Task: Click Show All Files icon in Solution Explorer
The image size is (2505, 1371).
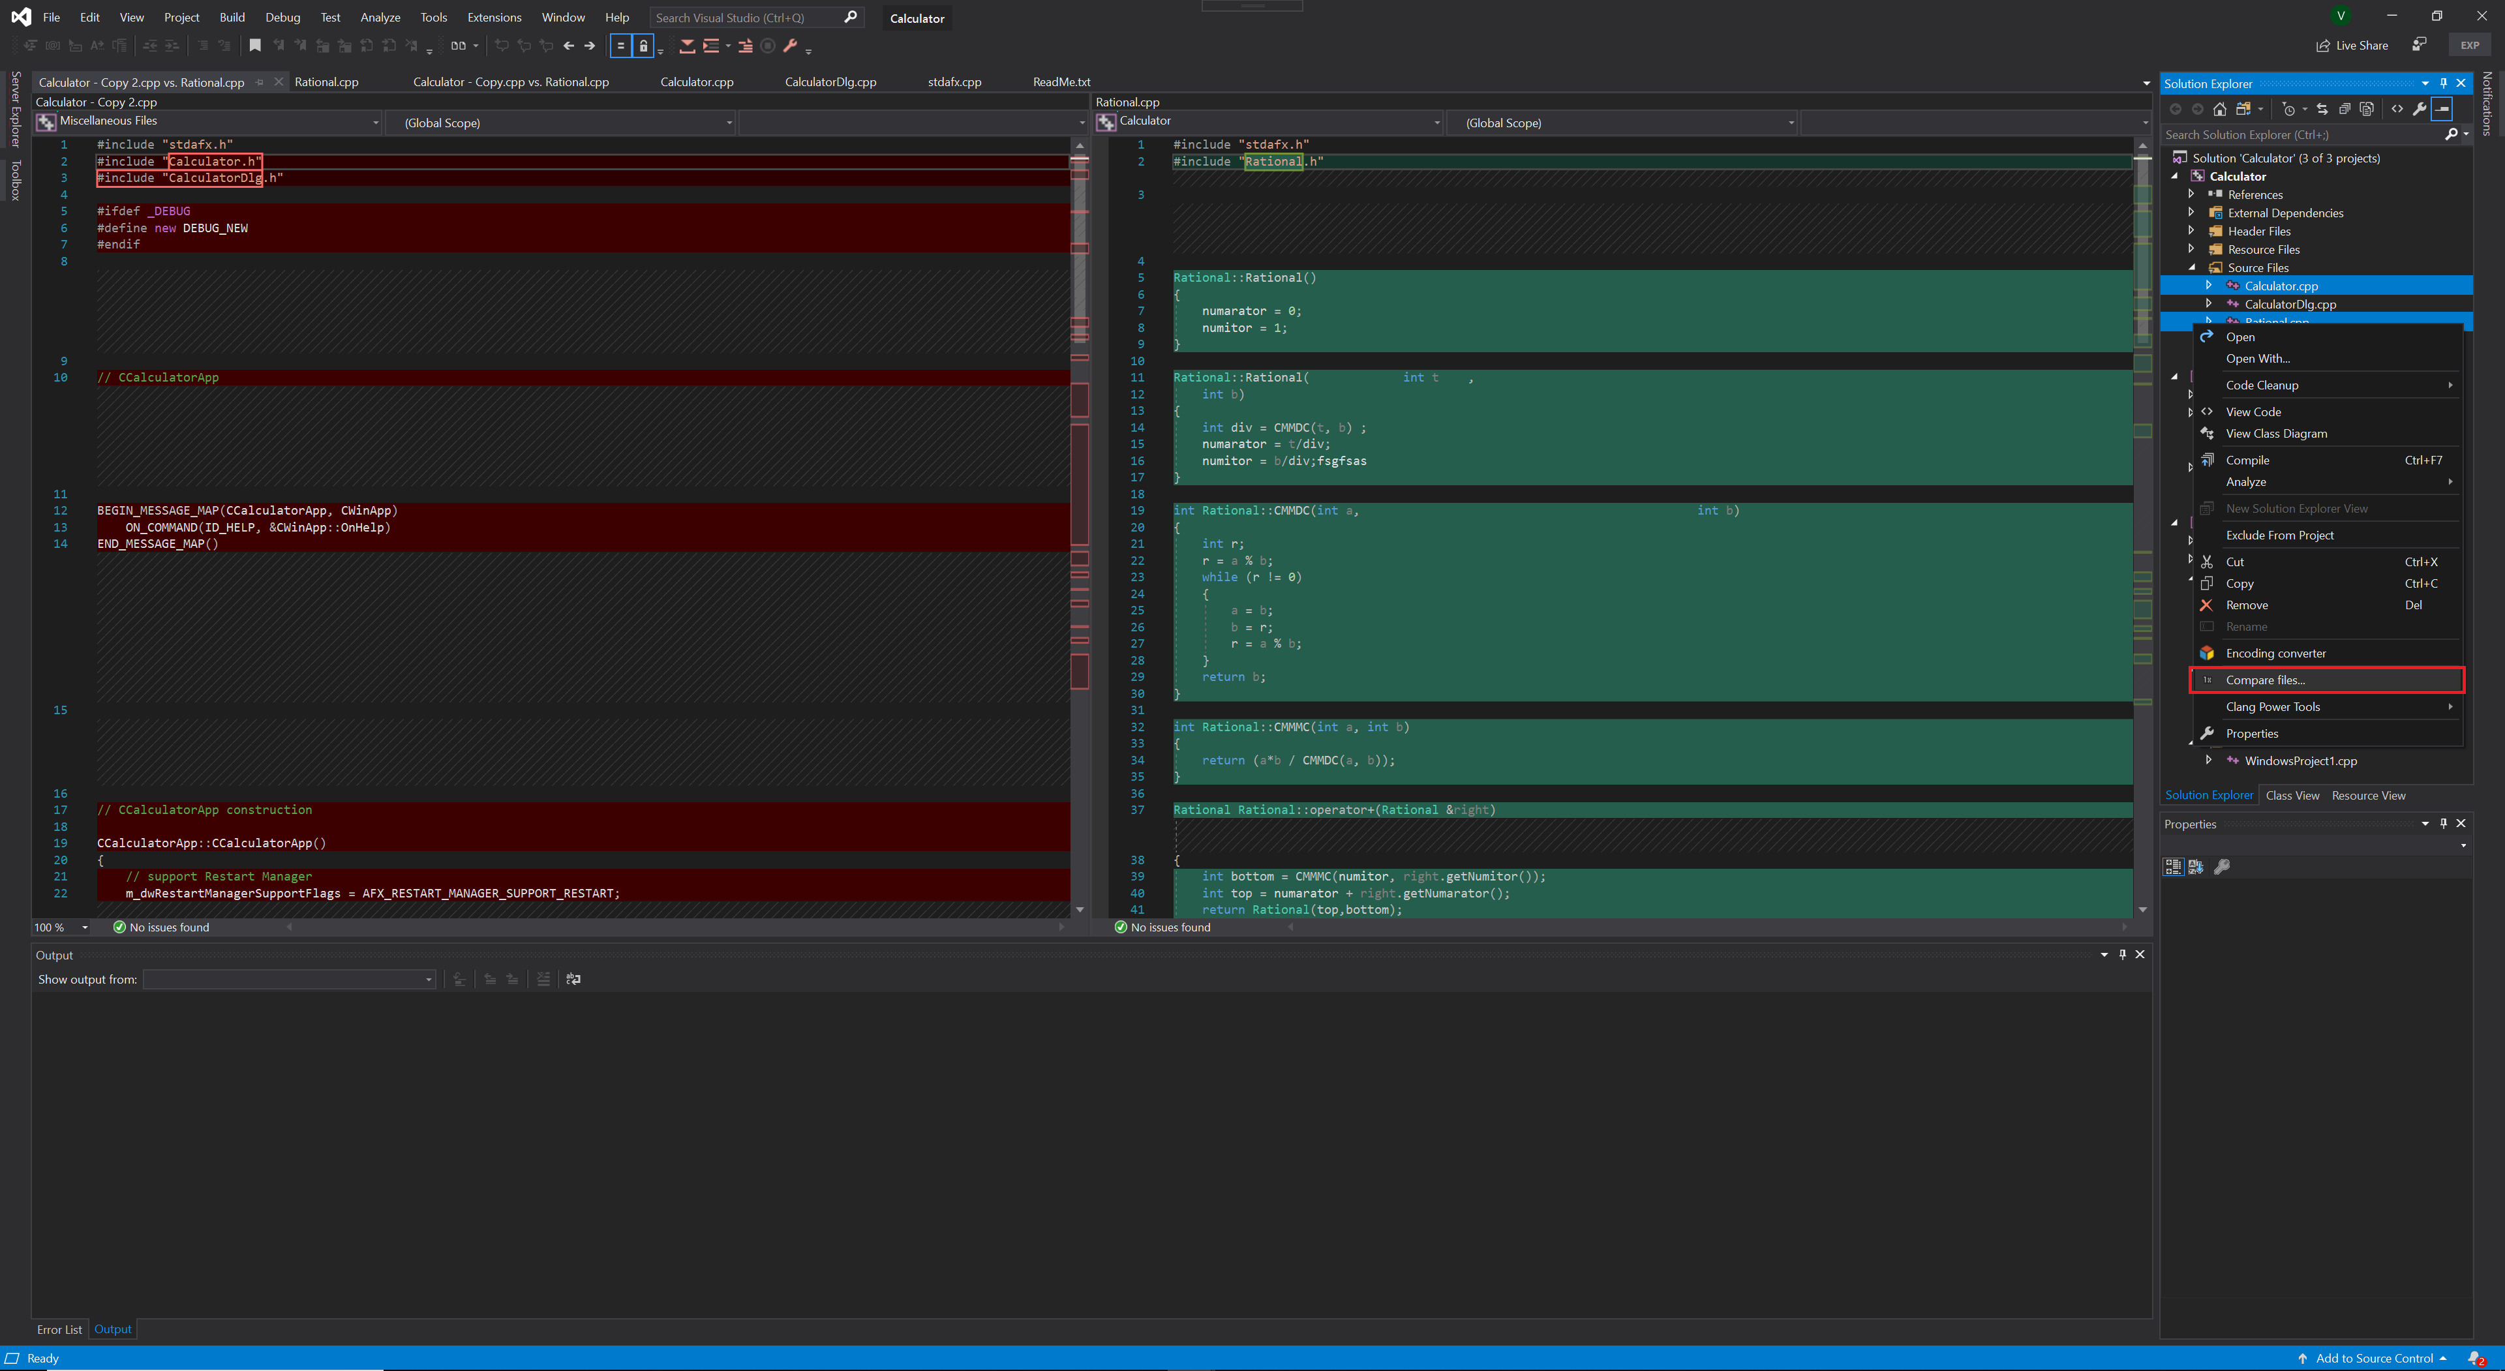Action: click(2367, 109)
